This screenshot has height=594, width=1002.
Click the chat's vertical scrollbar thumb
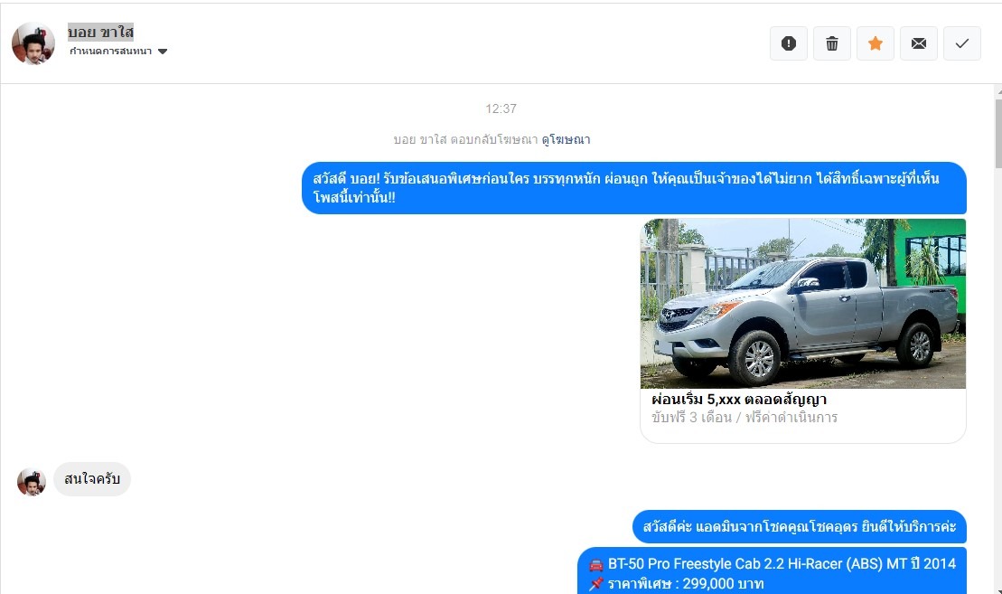[998, 133]
